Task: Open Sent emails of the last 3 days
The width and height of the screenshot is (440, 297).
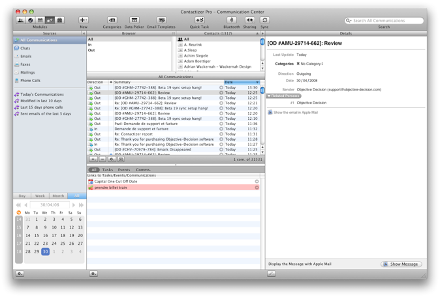Action: tap(46, 113)
